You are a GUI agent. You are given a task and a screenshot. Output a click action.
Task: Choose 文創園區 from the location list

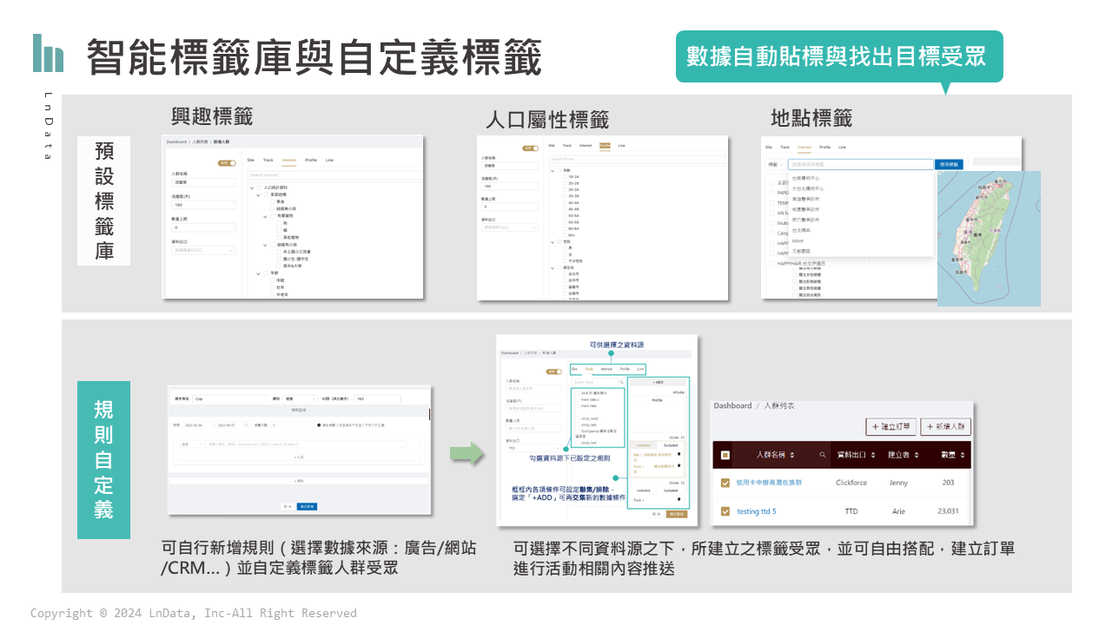[801, 251]
